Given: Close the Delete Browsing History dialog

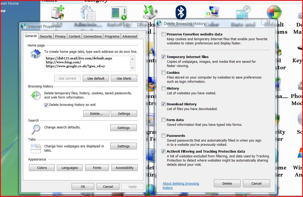Looking at the screenshot, I should [x=269, y=22].
